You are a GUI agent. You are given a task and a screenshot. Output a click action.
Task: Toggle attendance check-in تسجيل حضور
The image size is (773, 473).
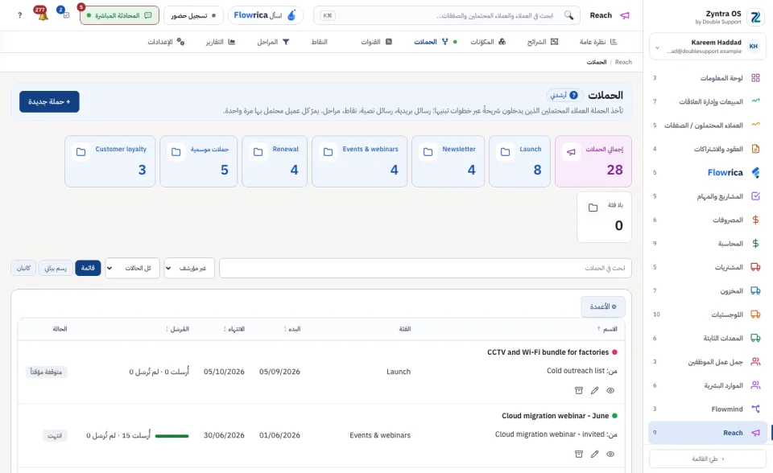pyautogui.click(x=193, y=15)
